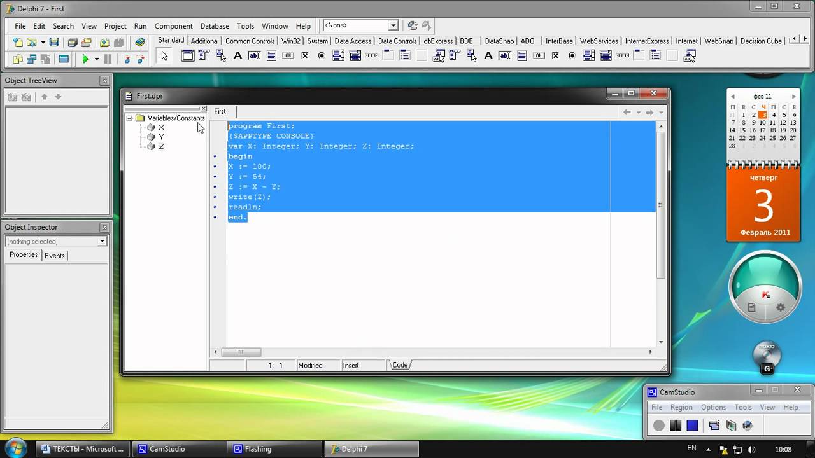Open the File menu in Delphi
The image size is (815, 458).
point(20,26)
